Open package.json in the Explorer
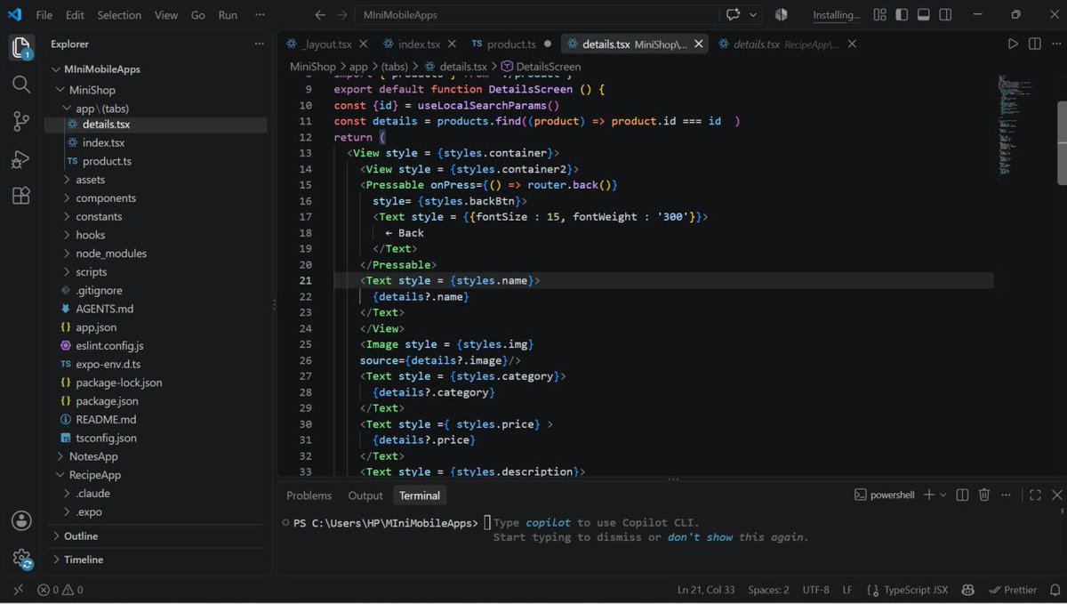This screenshot has width=1067, height=604. point(106,401)
